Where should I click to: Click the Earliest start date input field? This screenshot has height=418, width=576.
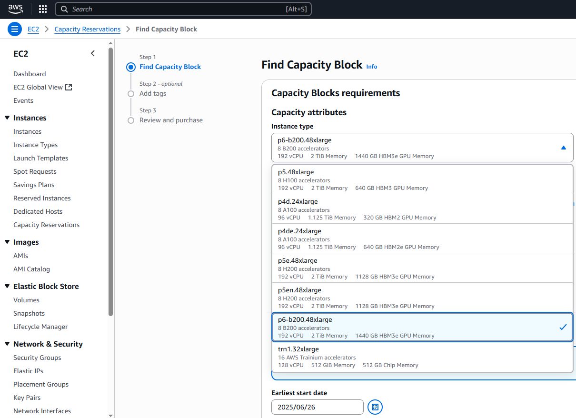[318, 407]
